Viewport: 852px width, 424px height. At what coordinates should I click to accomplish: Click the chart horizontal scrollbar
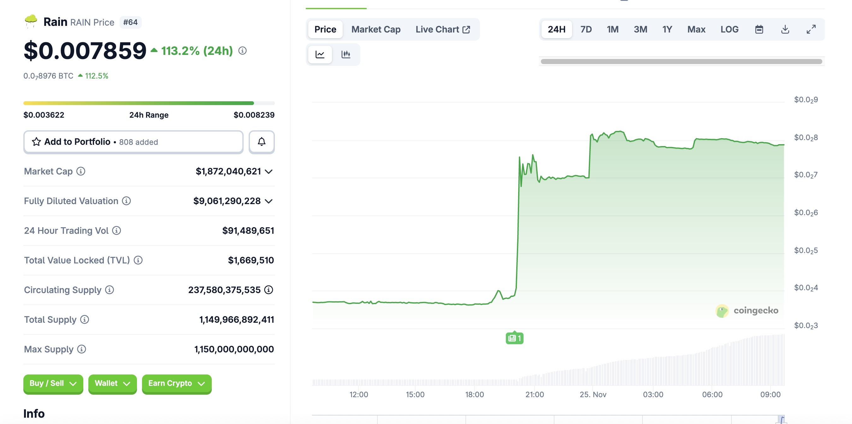681,62
